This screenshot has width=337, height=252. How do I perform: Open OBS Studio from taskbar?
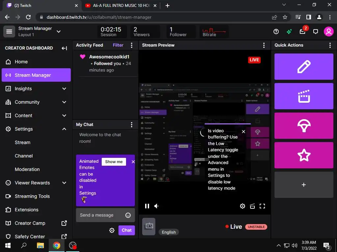[x=73, y=245]
